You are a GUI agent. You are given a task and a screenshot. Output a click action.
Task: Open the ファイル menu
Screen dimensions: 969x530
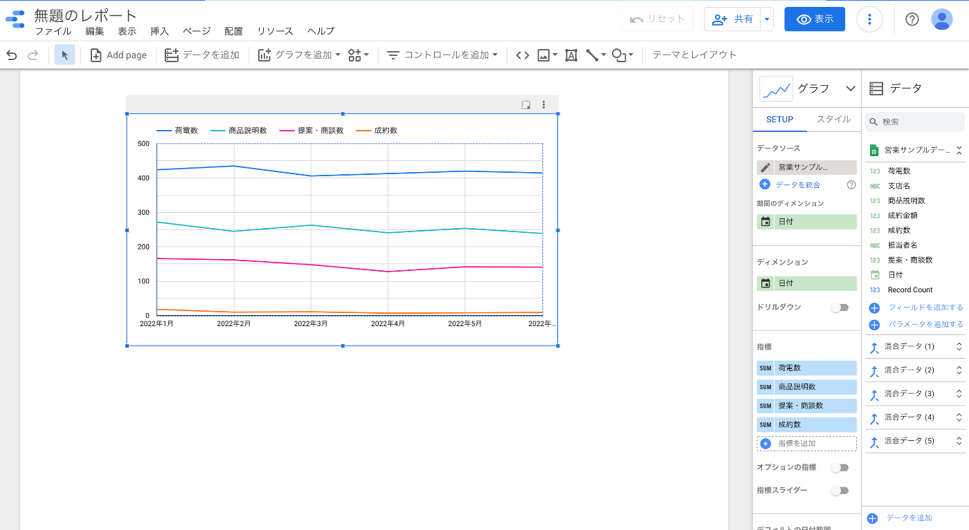[x=53, y=31]
